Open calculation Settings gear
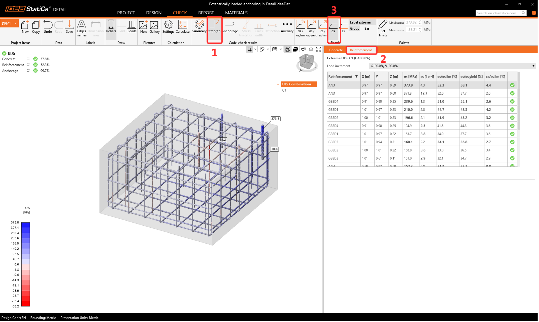 pyautogui.click(x=168, y=27)
